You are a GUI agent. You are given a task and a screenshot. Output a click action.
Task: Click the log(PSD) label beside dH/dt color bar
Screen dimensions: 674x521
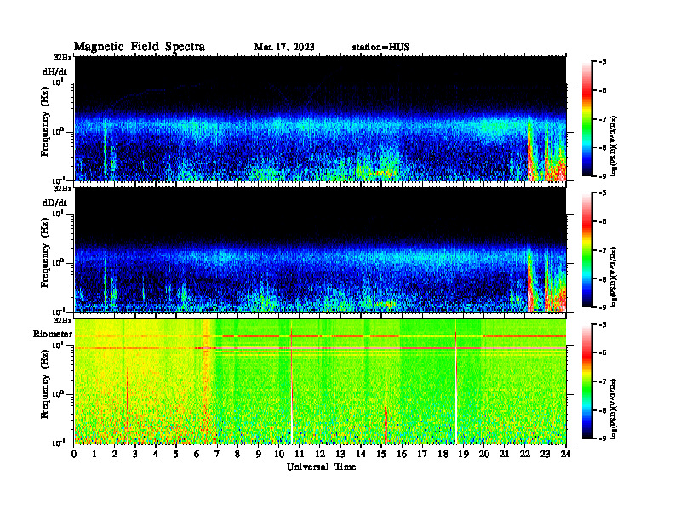(614, 146)
